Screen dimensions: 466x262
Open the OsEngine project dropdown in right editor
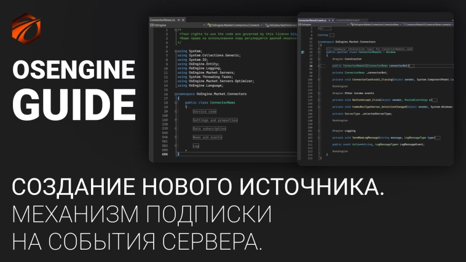point(322,25)
